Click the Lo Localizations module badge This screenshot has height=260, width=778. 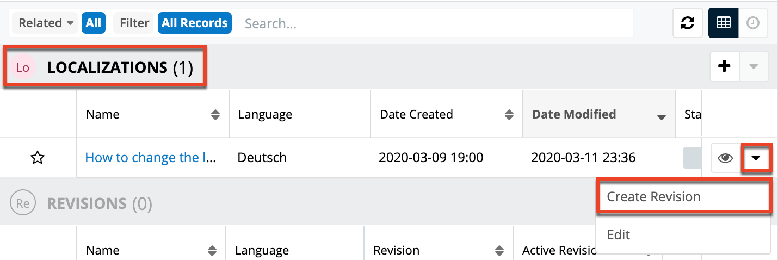click(23, 67)
